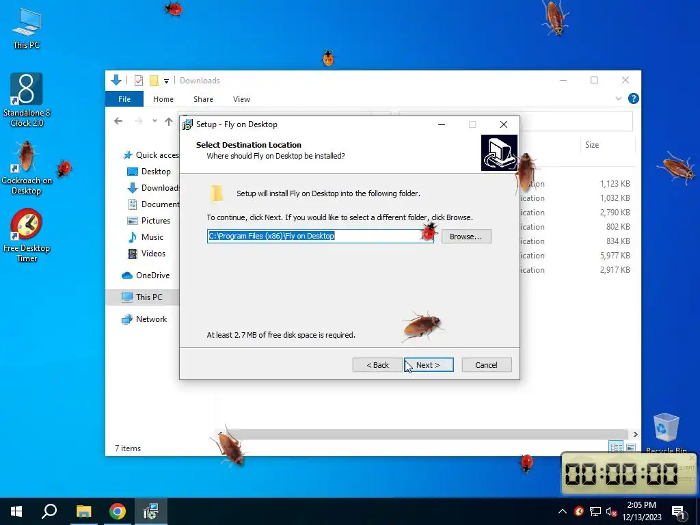Click the destination folder path field

click(320, 236)
